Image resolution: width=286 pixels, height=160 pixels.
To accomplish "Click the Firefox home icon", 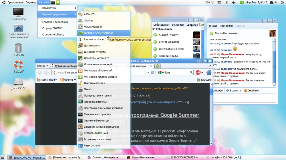I will (x=209, y=73).
